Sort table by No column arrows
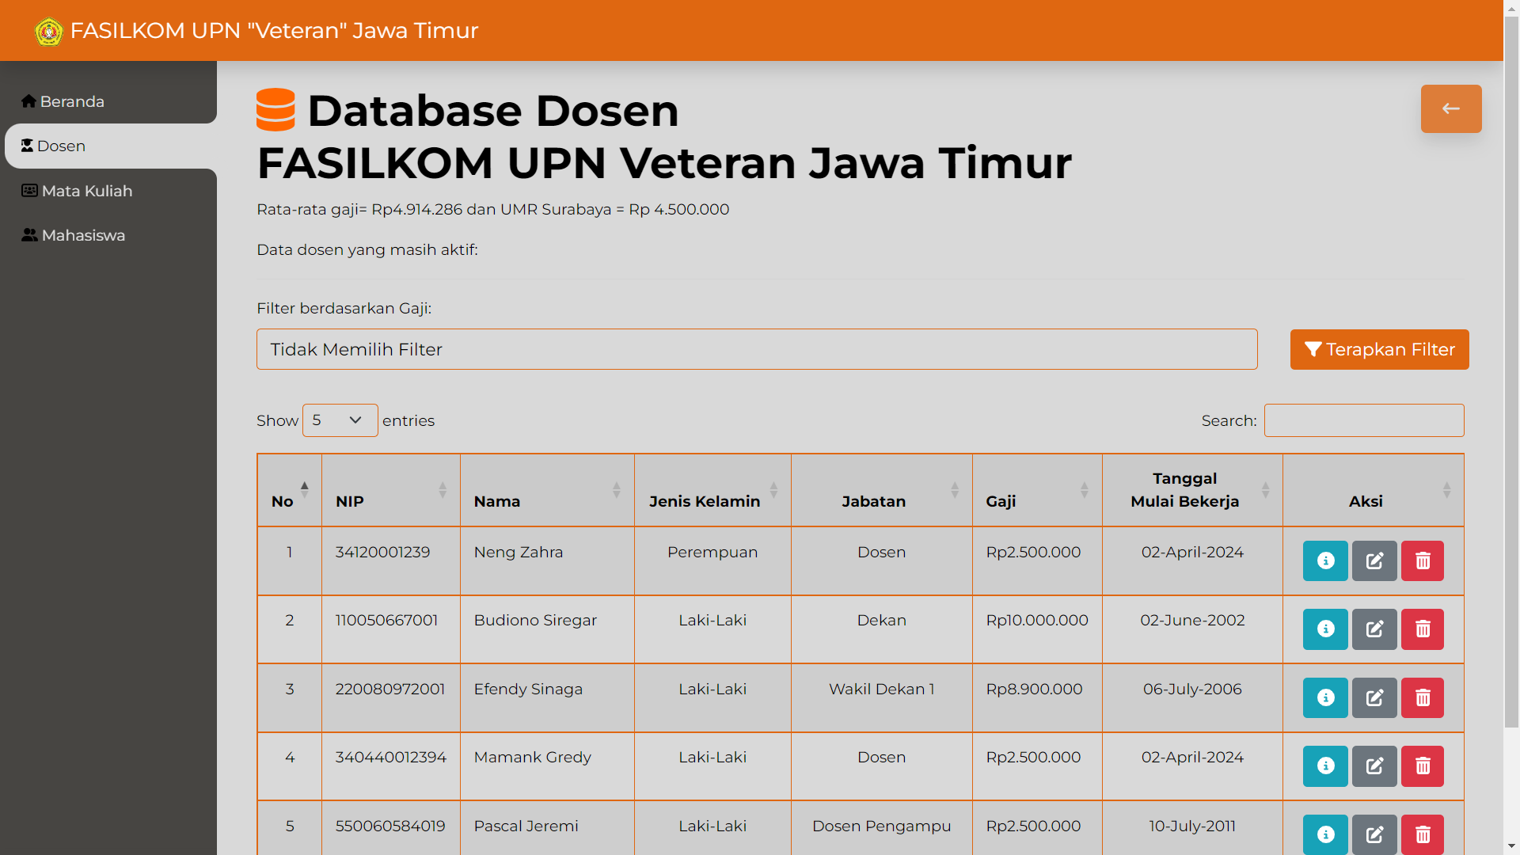Viewport: 1520px width, 855px height. coord(305,490)
